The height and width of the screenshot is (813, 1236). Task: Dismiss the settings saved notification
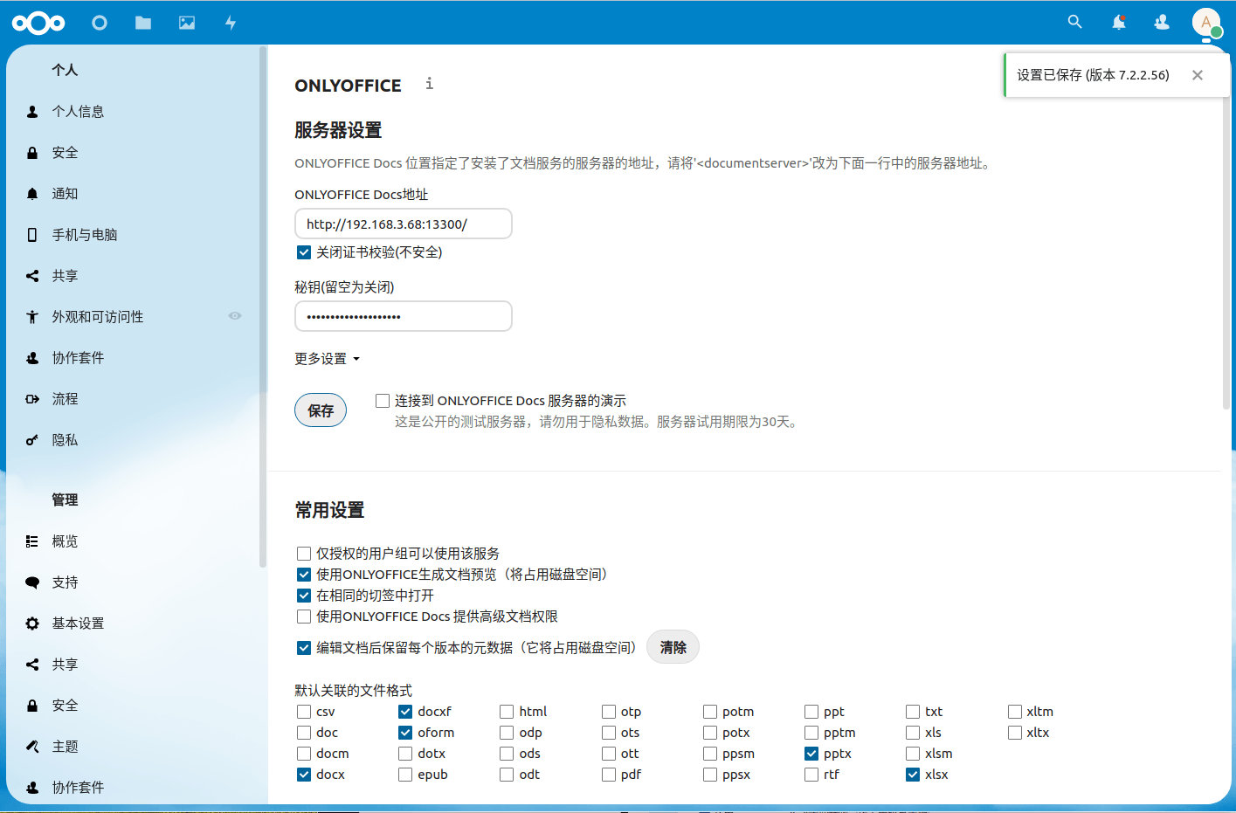click(x=1198, y=75)
